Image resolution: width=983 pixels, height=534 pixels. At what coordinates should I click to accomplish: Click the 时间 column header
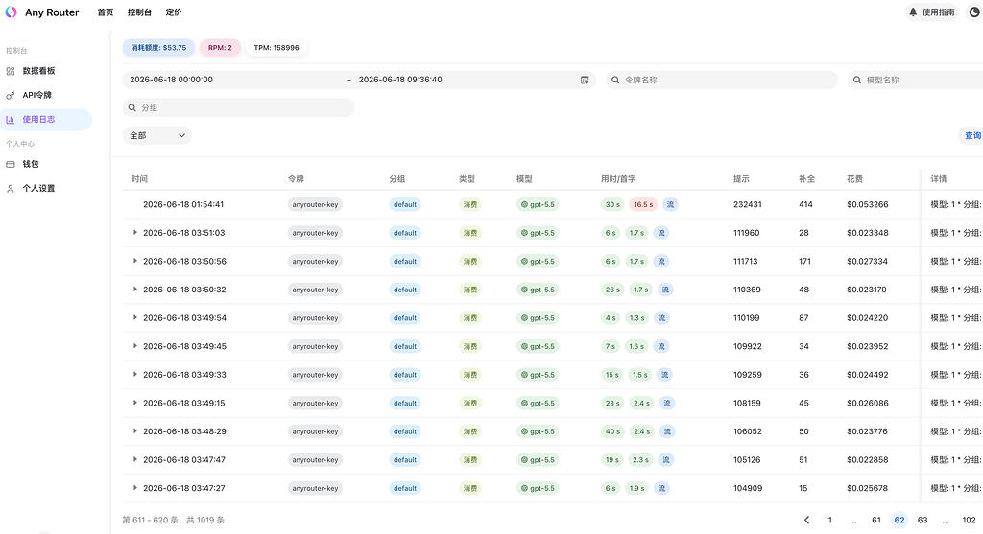(139, 179)
